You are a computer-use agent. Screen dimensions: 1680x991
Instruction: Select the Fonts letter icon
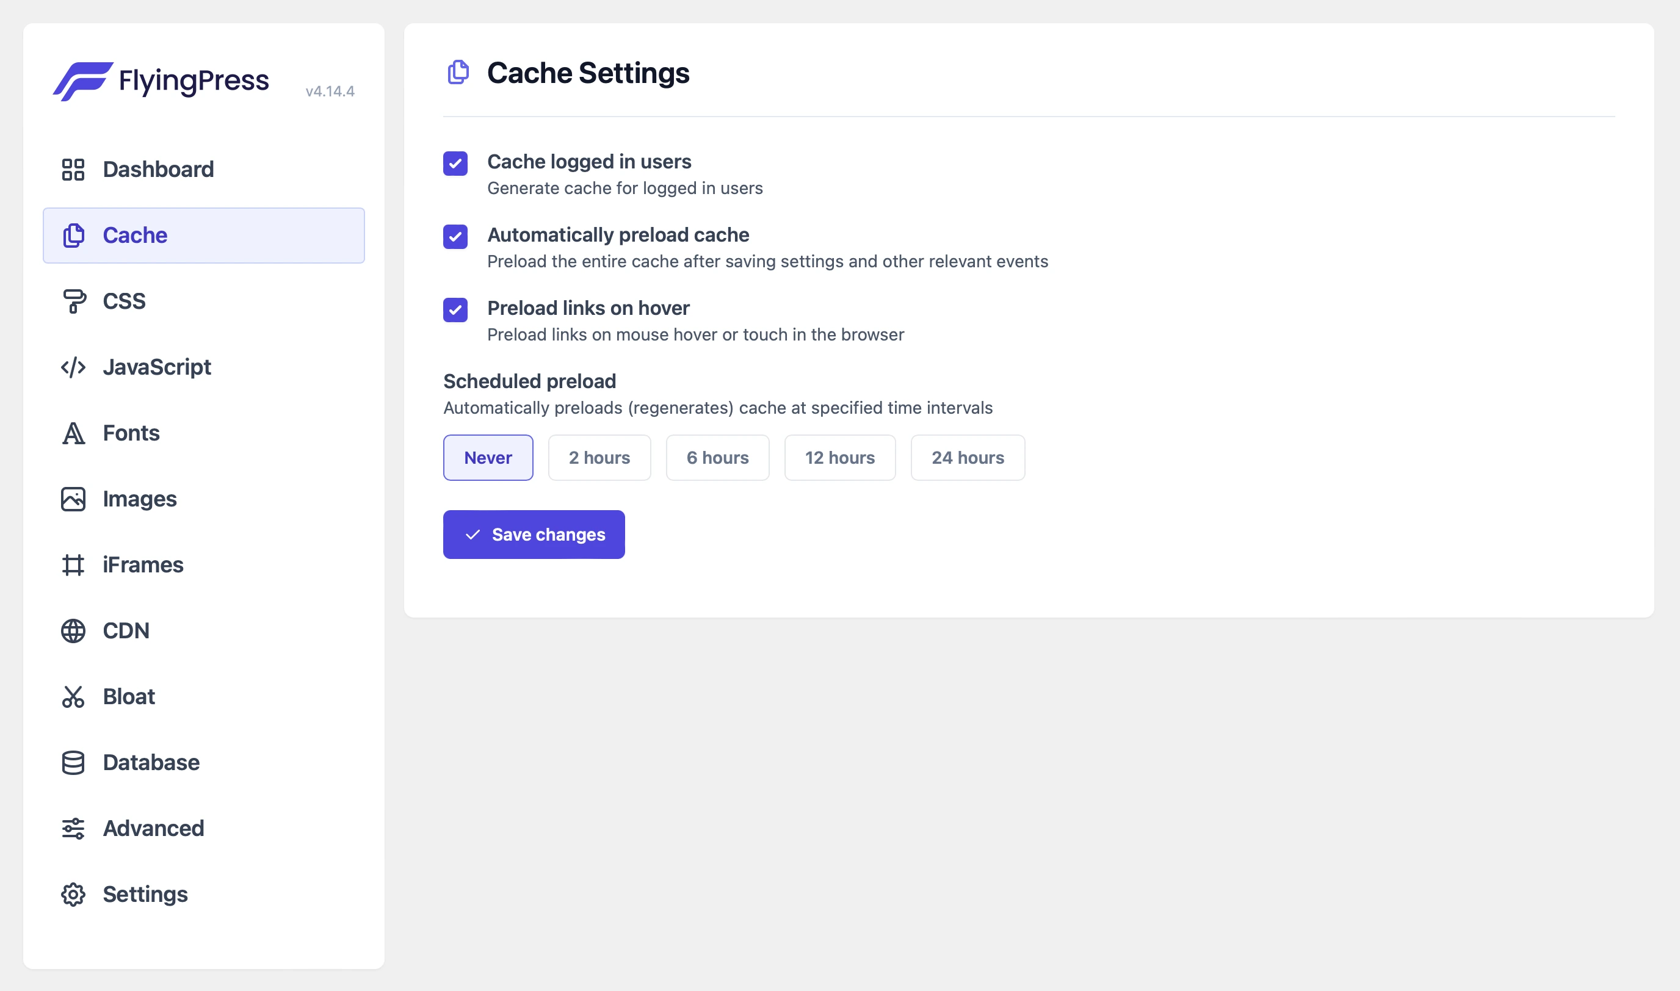point(73,433)
